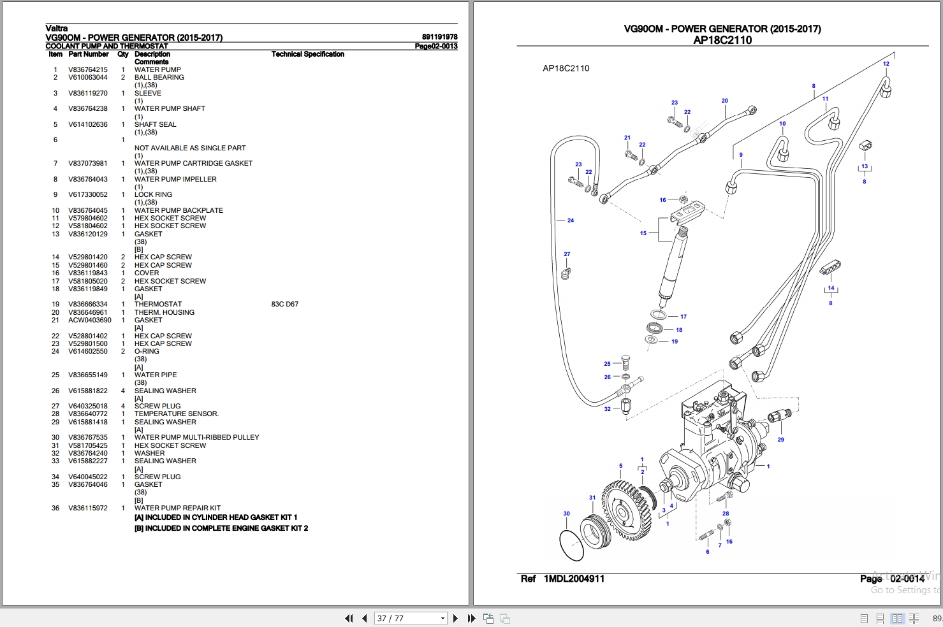The height and width of the screenshot is (627, 943).
Task: Open the page number dropdown arrow
Action: (442, 618)
